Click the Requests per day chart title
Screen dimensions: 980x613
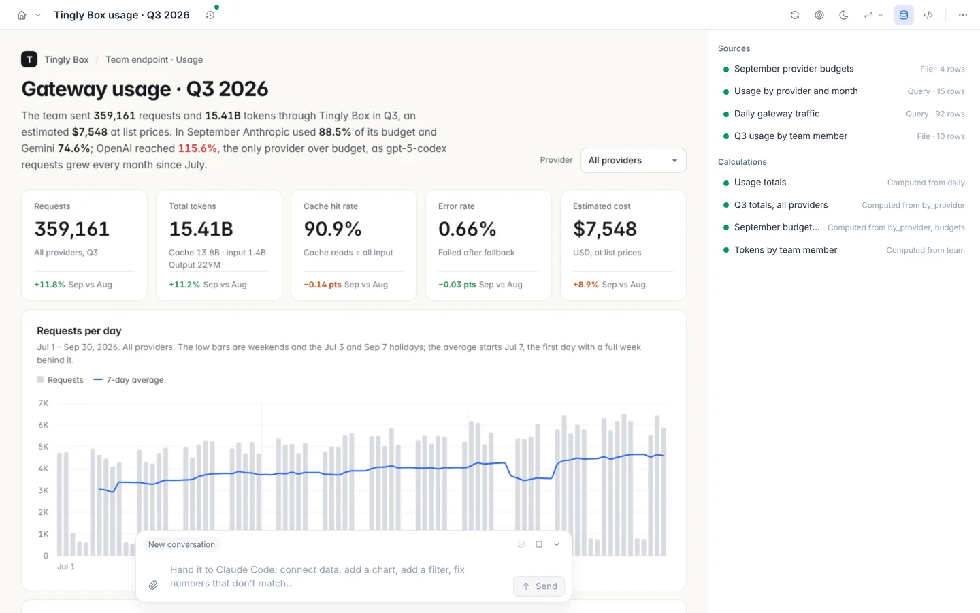79,331
